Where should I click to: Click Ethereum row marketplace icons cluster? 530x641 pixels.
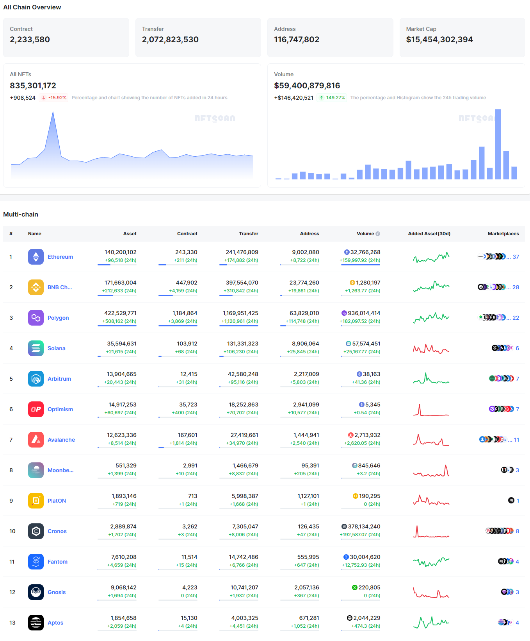[x=492, y=257]
